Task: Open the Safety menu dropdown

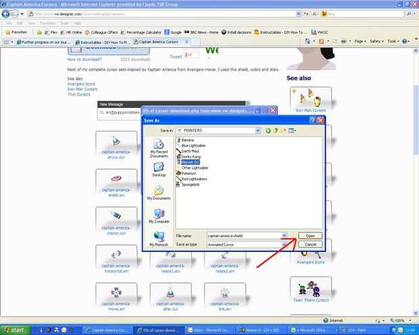Action: coord(376,41)
